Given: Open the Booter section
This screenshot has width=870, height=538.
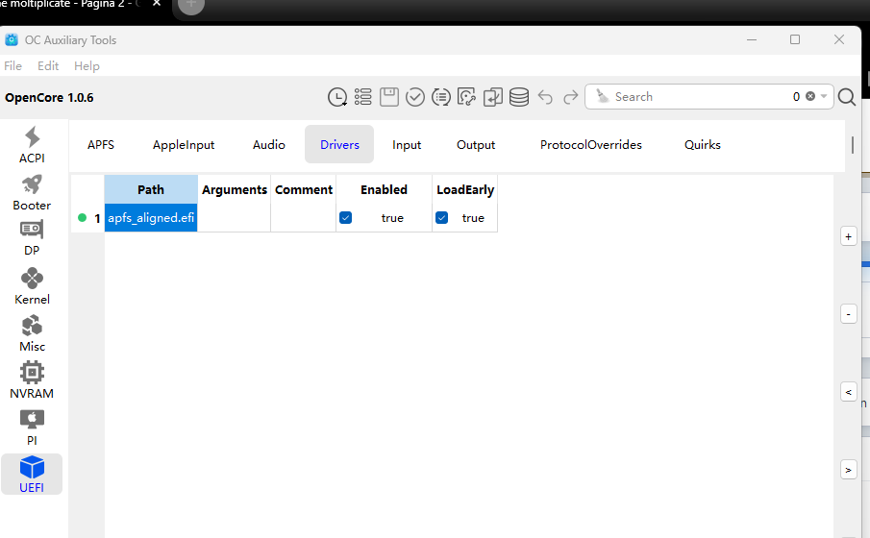Looking at the screenshot, I should pos(32,192).
